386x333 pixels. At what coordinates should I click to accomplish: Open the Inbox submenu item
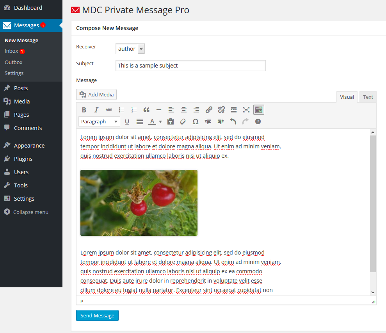15,51
